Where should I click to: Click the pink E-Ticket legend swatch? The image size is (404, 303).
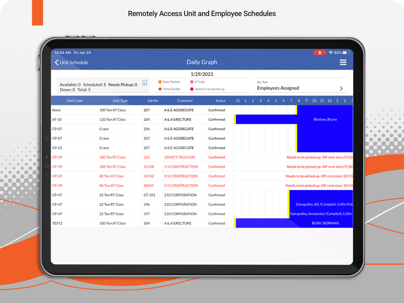coord(191,82)
